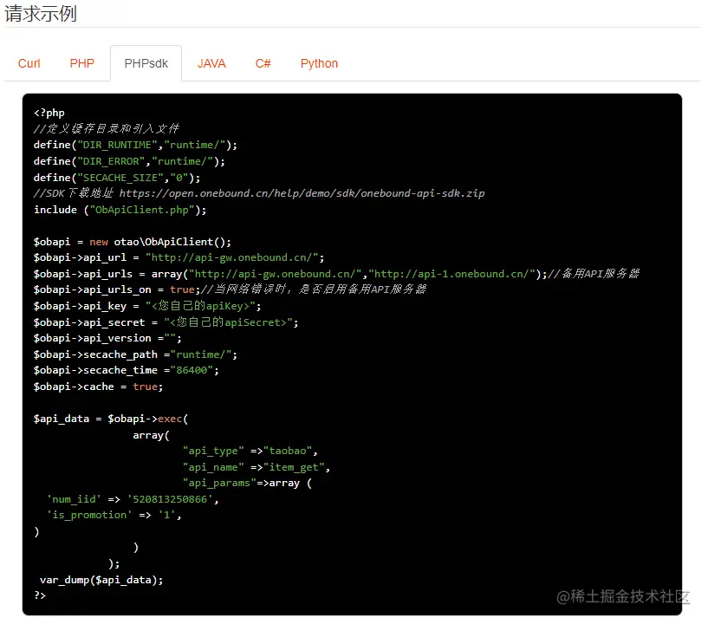Click the <?php opening tag line

[49, 113]
